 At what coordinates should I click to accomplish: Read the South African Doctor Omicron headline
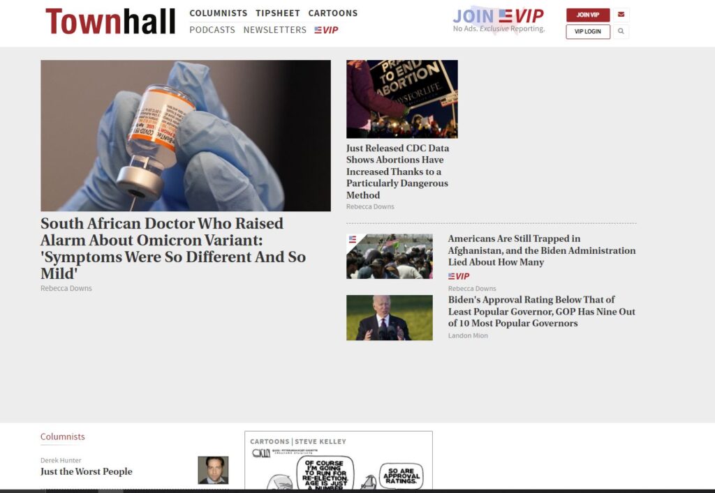pyautogui.click(x=173, y=248)
